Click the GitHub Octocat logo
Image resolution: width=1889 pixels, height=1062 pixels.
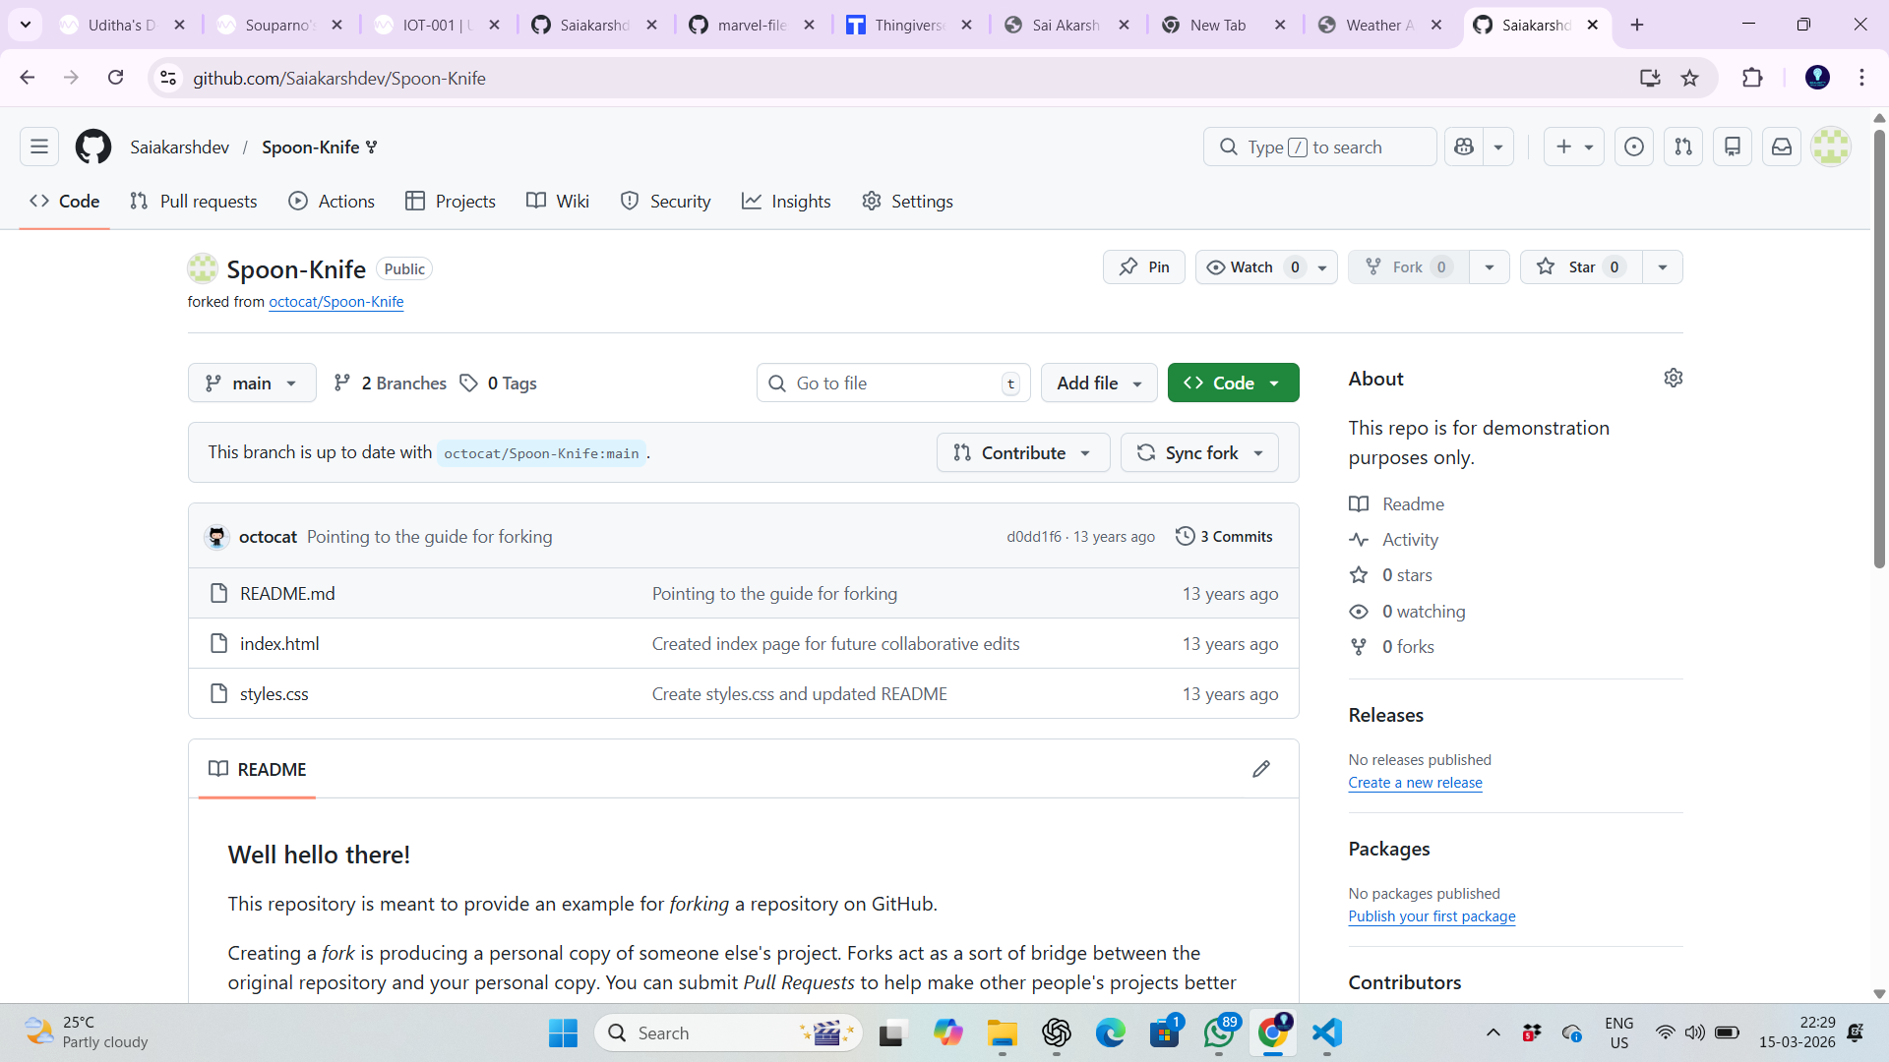click(x=93, y=147)
